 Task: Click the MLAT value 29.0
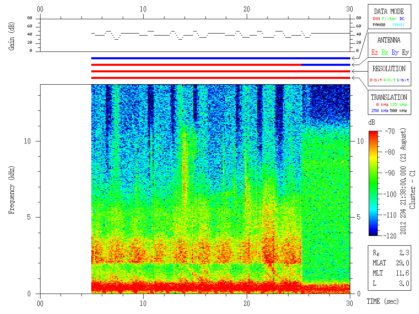pyautogui.click(x=403, y=263)
